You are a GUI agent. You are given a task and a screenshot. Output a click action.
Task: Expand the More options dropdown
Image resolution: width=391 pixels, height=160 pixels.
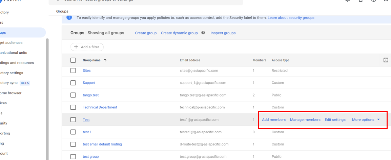pos(366,119)
